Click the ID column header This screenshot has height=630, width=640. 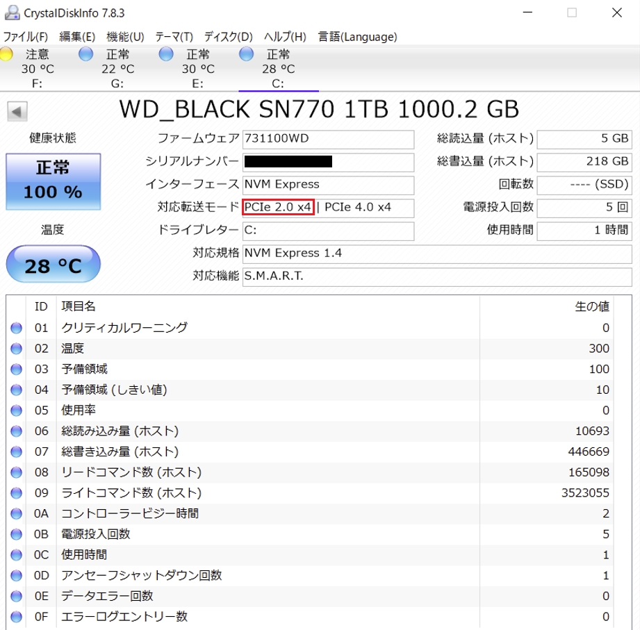[x=41, y=306]
